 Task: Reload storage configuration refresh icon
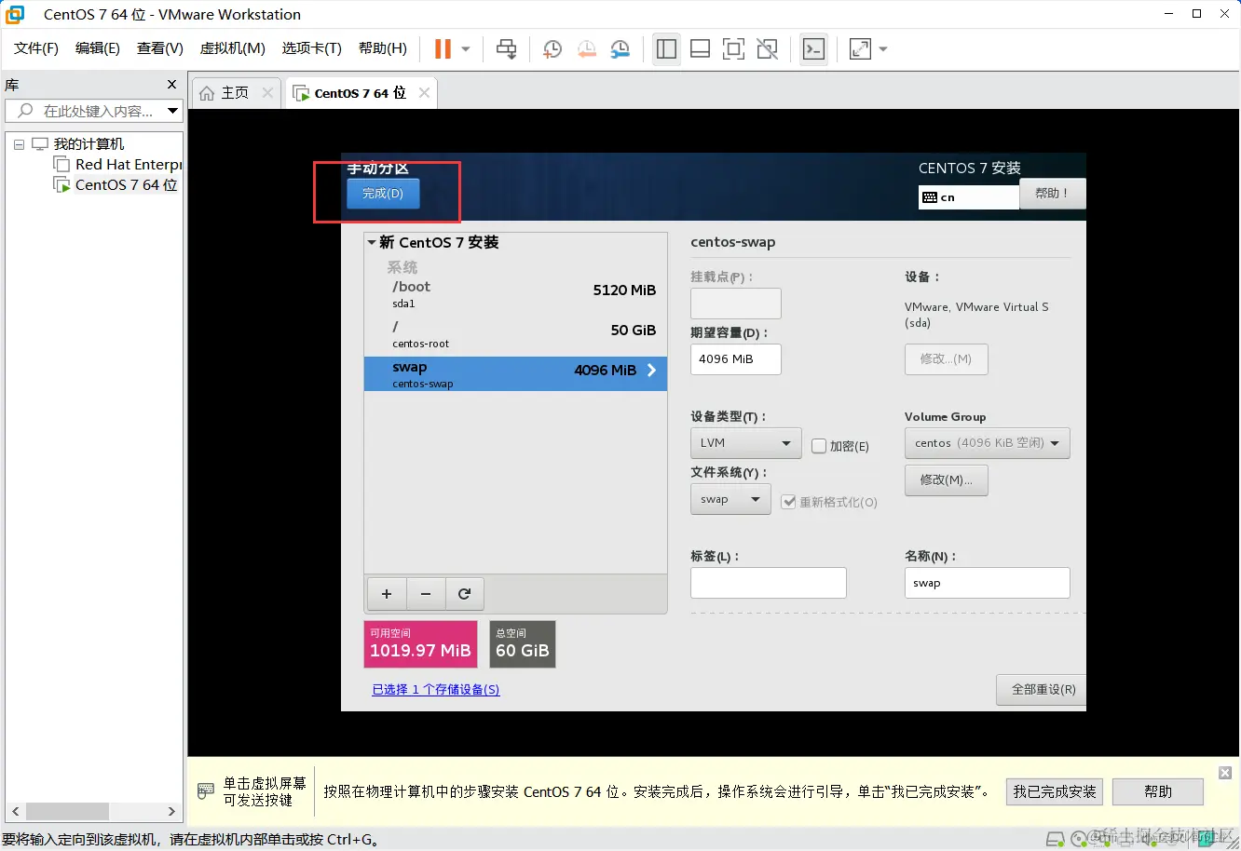tap(465, 594)
